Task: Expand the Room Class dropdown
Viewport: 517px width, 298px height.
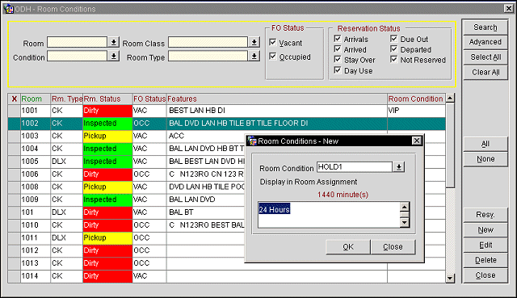Action: tap(254, 42)
